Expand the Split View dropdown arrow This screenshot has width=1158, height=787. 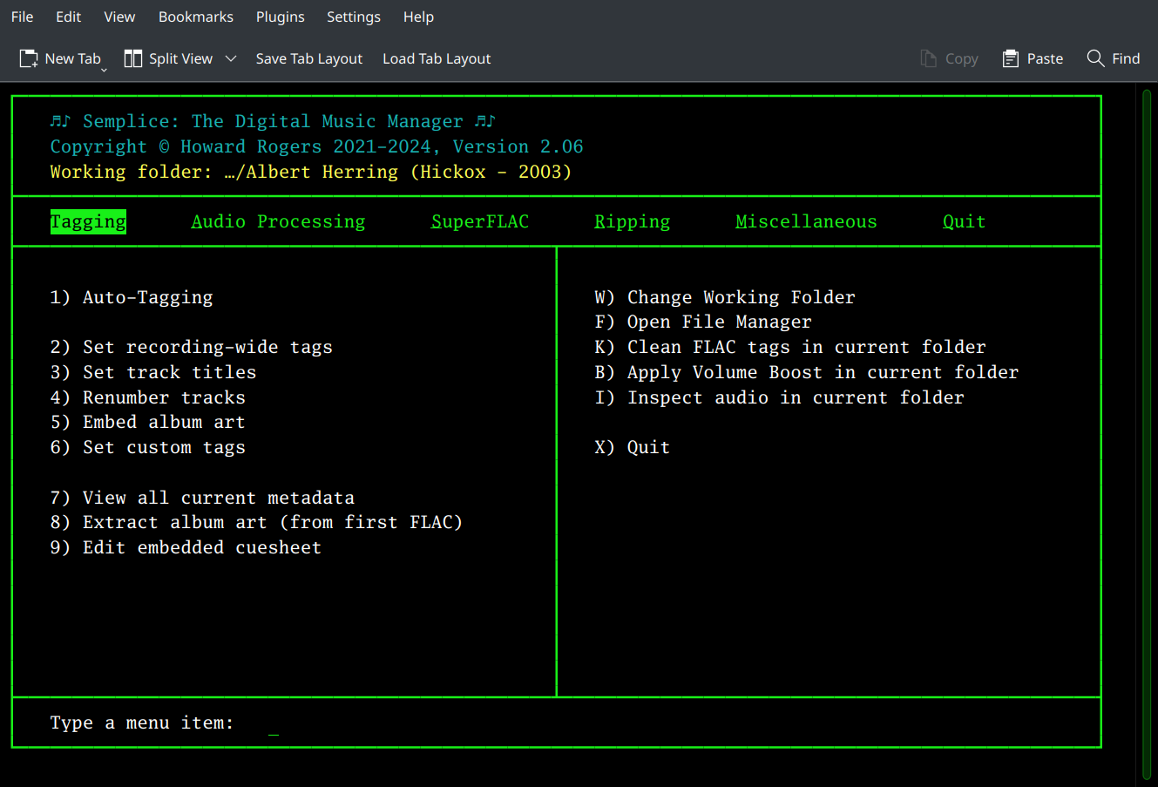click(x=231, y=58)
